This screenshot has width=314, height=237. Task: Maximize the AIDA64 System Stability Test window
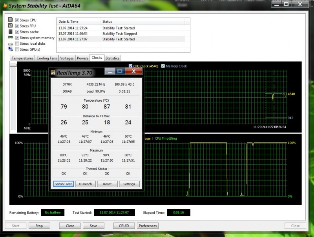point(287,4)
